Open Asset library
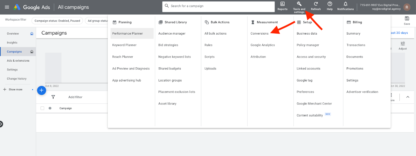 coord(167,103)
